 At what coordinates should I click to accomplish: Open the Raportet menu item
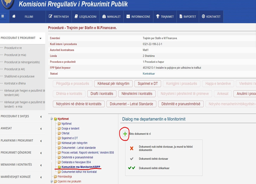tap(187, 17)
